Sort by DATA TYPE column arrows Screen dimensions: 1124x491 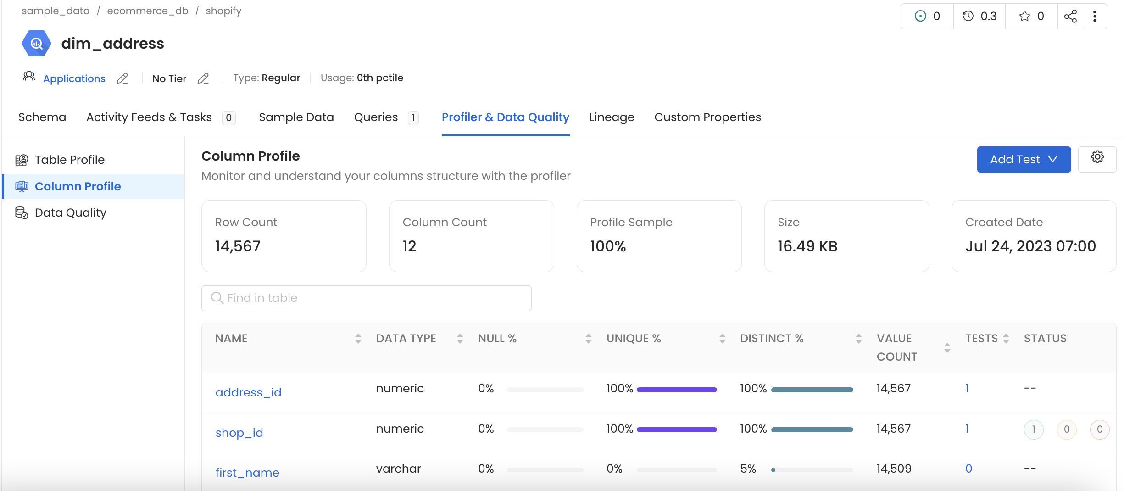pos(460,339)
